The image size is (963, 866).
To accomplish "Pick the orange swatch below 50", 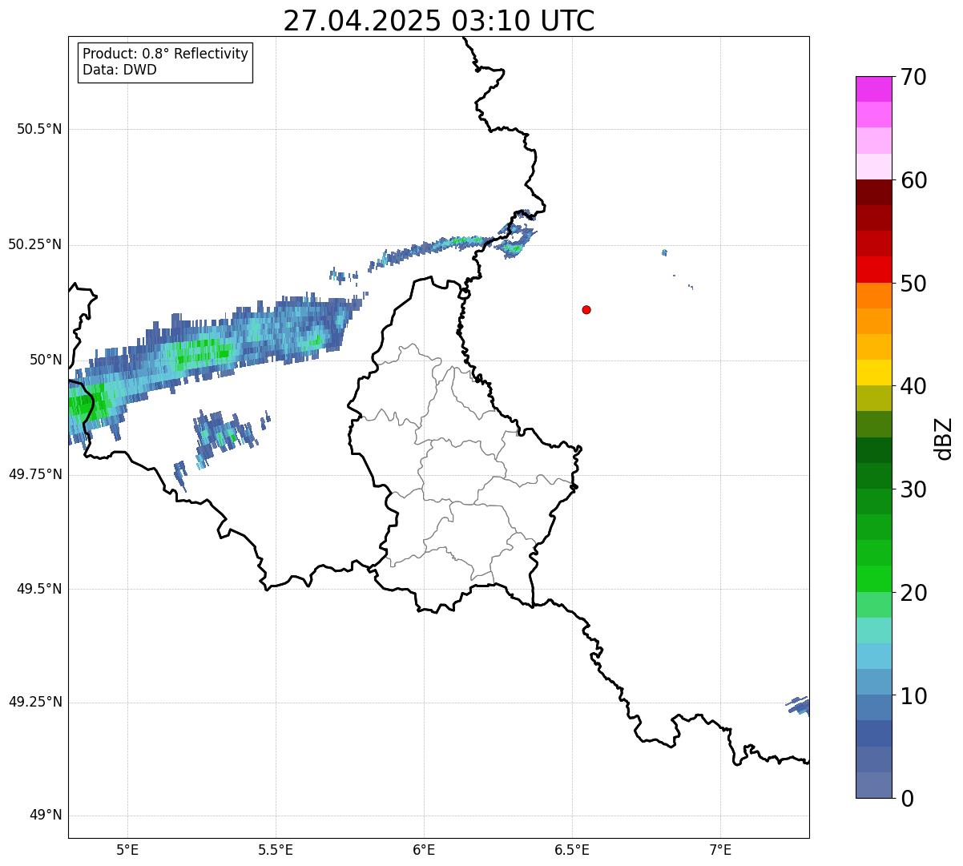I will pyautogui.click(x=873, y=296).
